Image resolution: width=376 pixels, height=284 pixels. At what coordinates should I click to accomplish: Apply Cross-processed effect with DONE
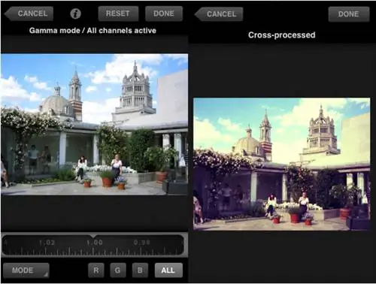pyautogui.click(x=349, y=14)
